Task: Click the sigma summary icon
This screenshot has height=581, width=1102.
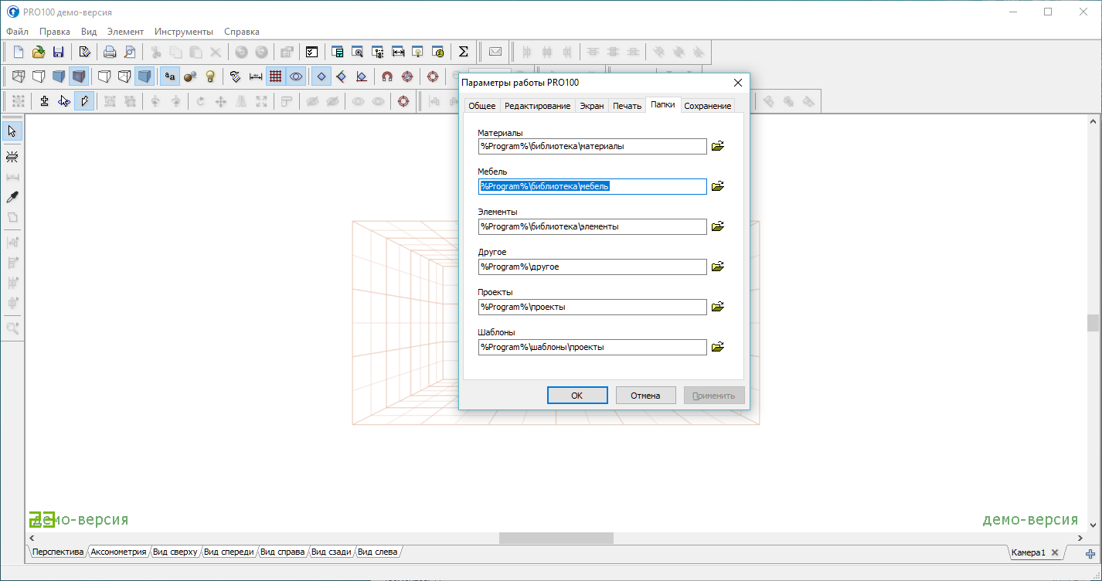Action: pyautogui.click(x=464, y=52)
